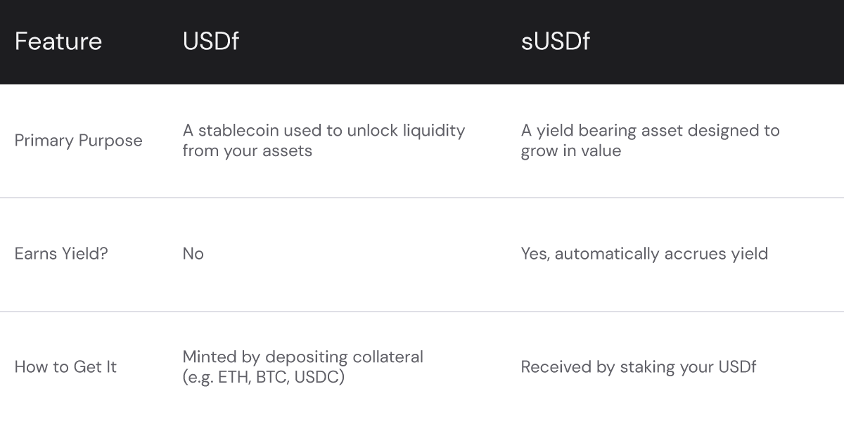This screenshot has width=844, height=422.
Task: Click the divider line below Earns Yield row
Action: 422,312
